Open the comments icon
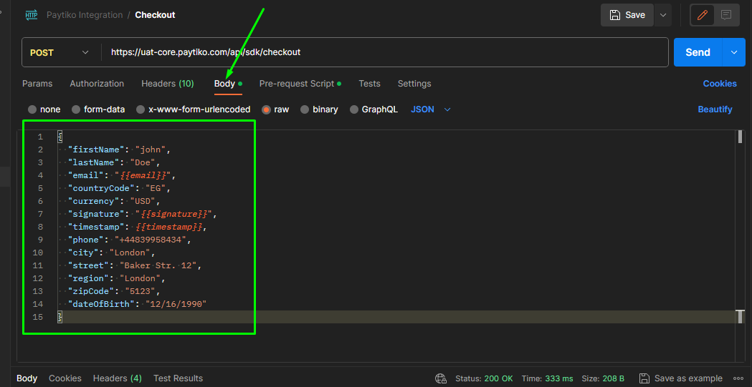 [x=726, y=15]
